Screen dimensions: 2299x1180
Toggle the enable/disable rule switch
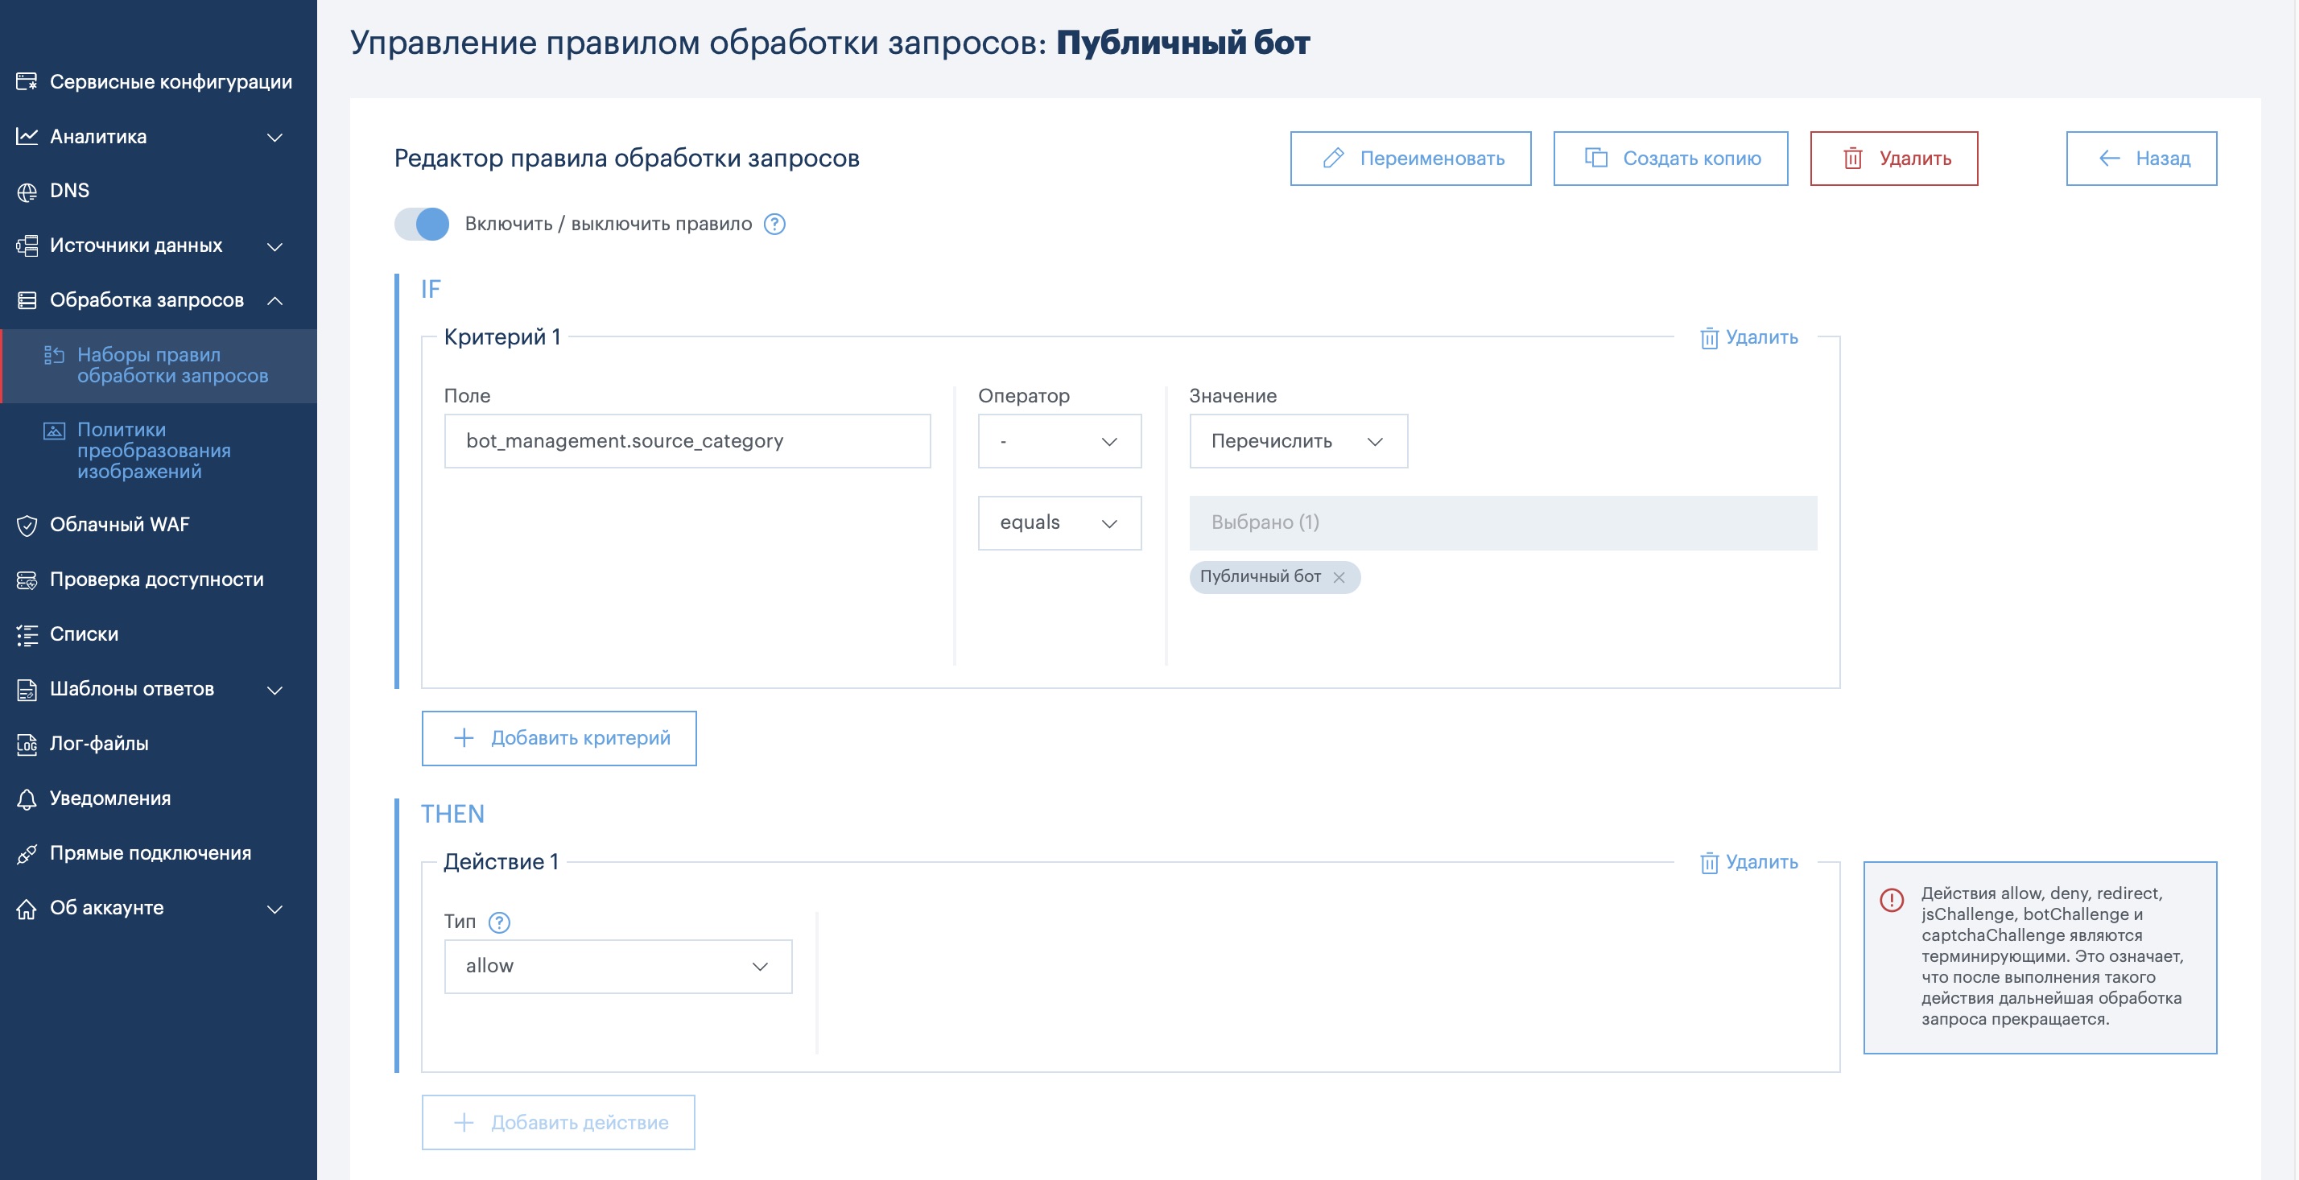[422, 224]
